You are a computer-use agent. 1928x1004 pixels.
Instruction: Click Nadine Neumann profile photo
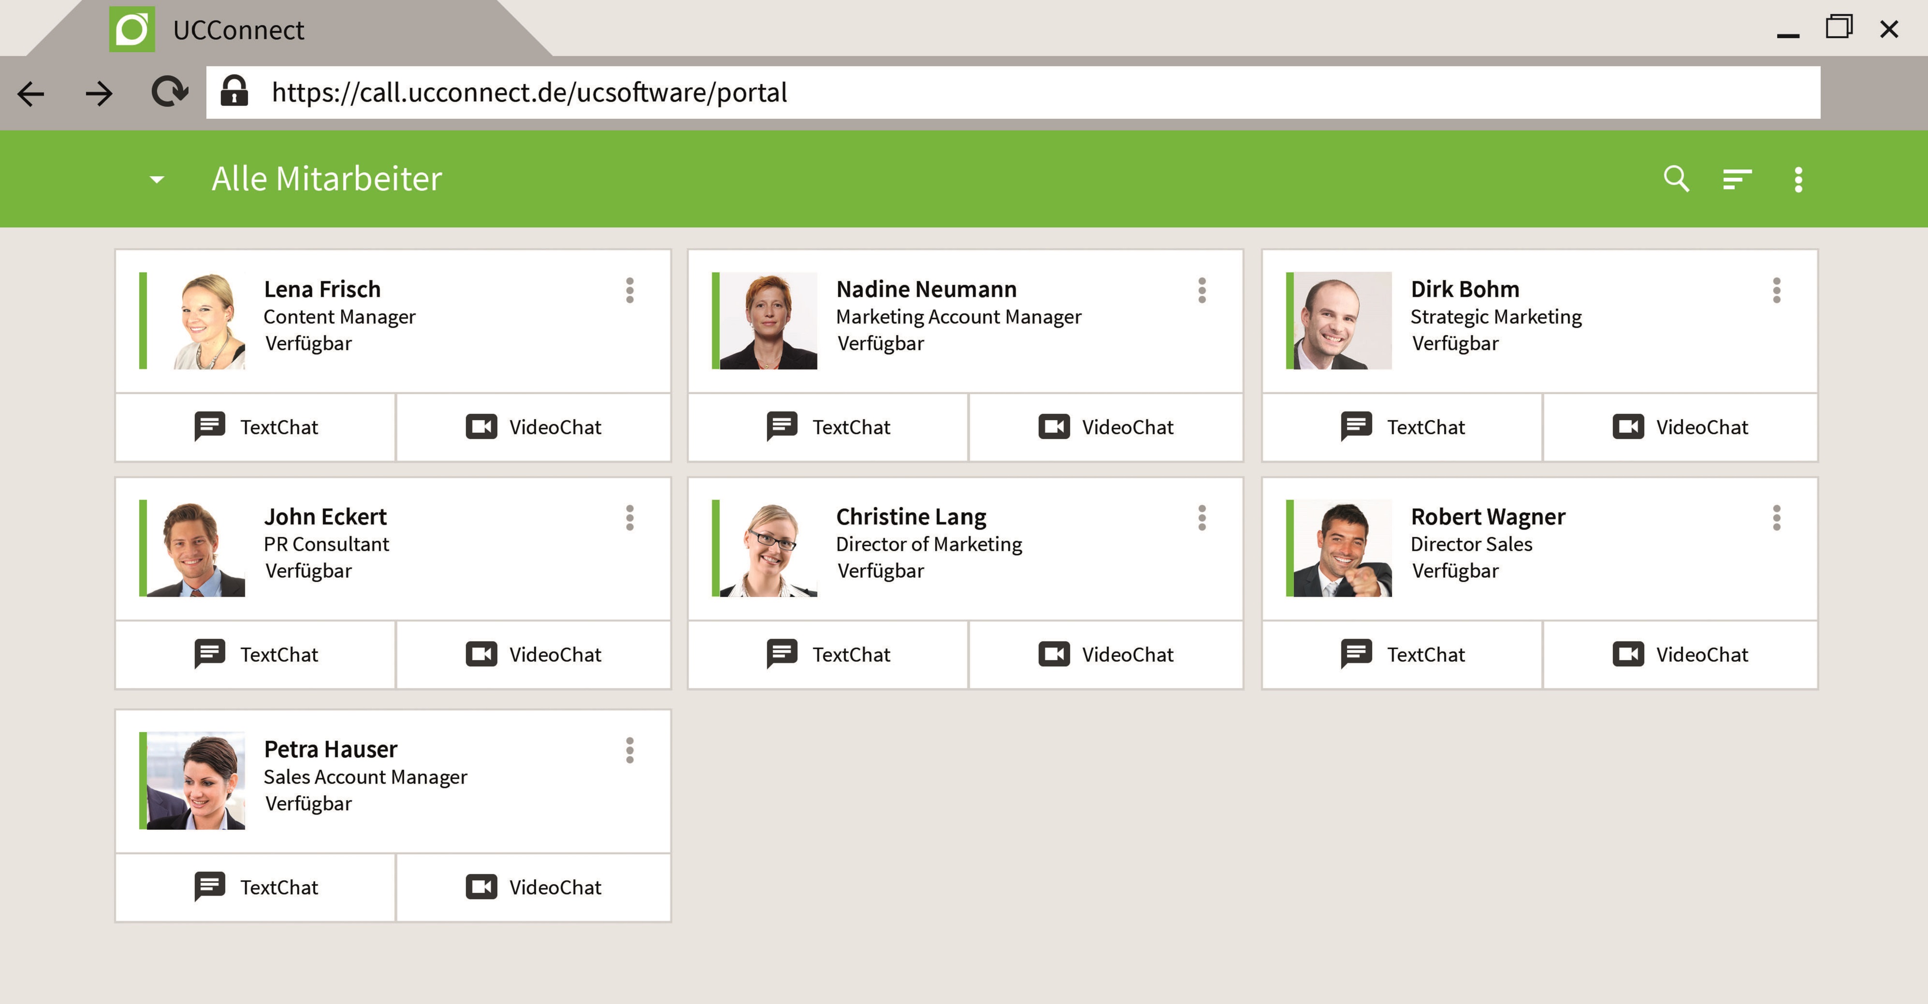tap(768, 321)
